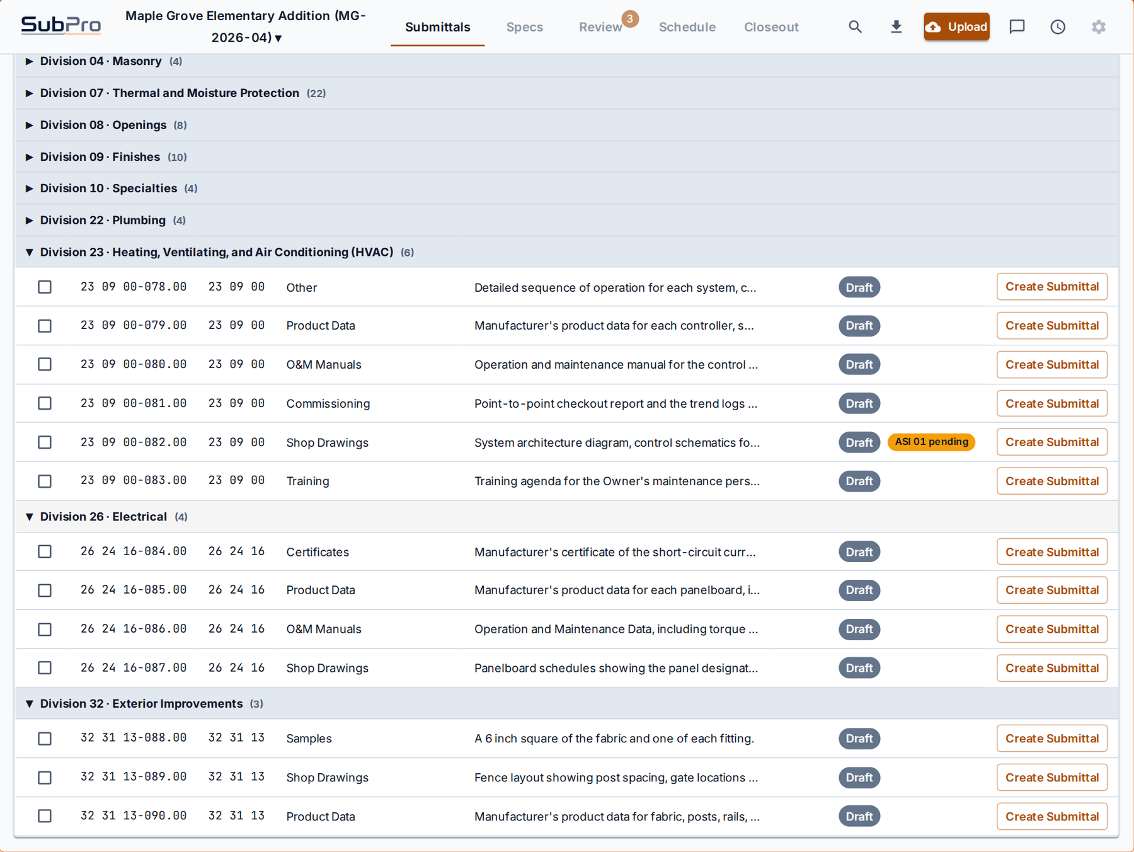Screen dimensions: 1134x852
Task: Check the 23 09 00-083.00 Training checkbox
Action: (45, 481)
